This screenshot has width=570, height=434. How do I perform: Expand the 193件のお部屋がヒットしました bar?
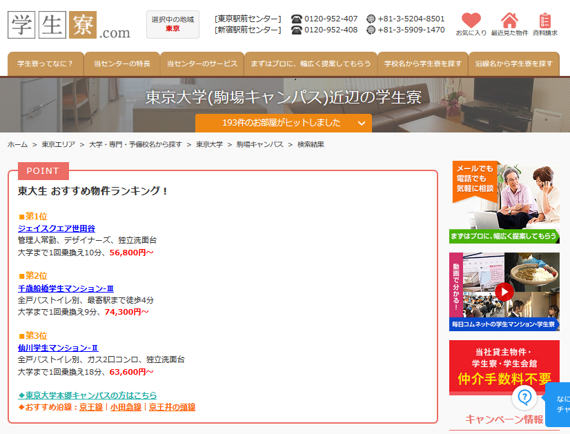283,123
